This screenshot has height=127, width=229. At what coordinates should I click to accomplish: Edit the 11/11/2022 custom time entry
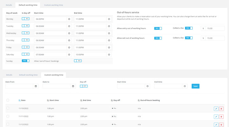coord(216,117)
